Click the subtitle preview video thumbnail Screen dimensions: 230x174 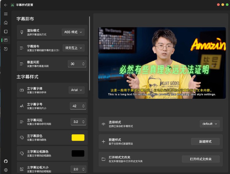[x=162, y=63]
